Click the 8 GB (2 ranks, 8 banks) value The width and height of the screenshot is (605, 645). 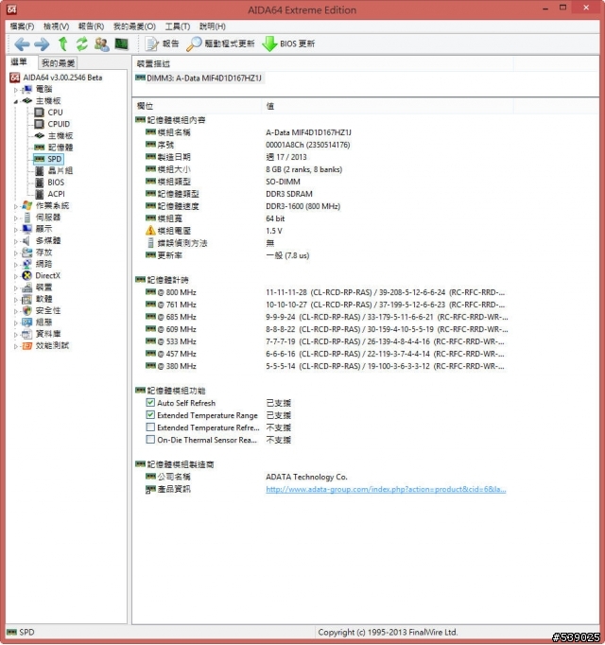(304, 169)
